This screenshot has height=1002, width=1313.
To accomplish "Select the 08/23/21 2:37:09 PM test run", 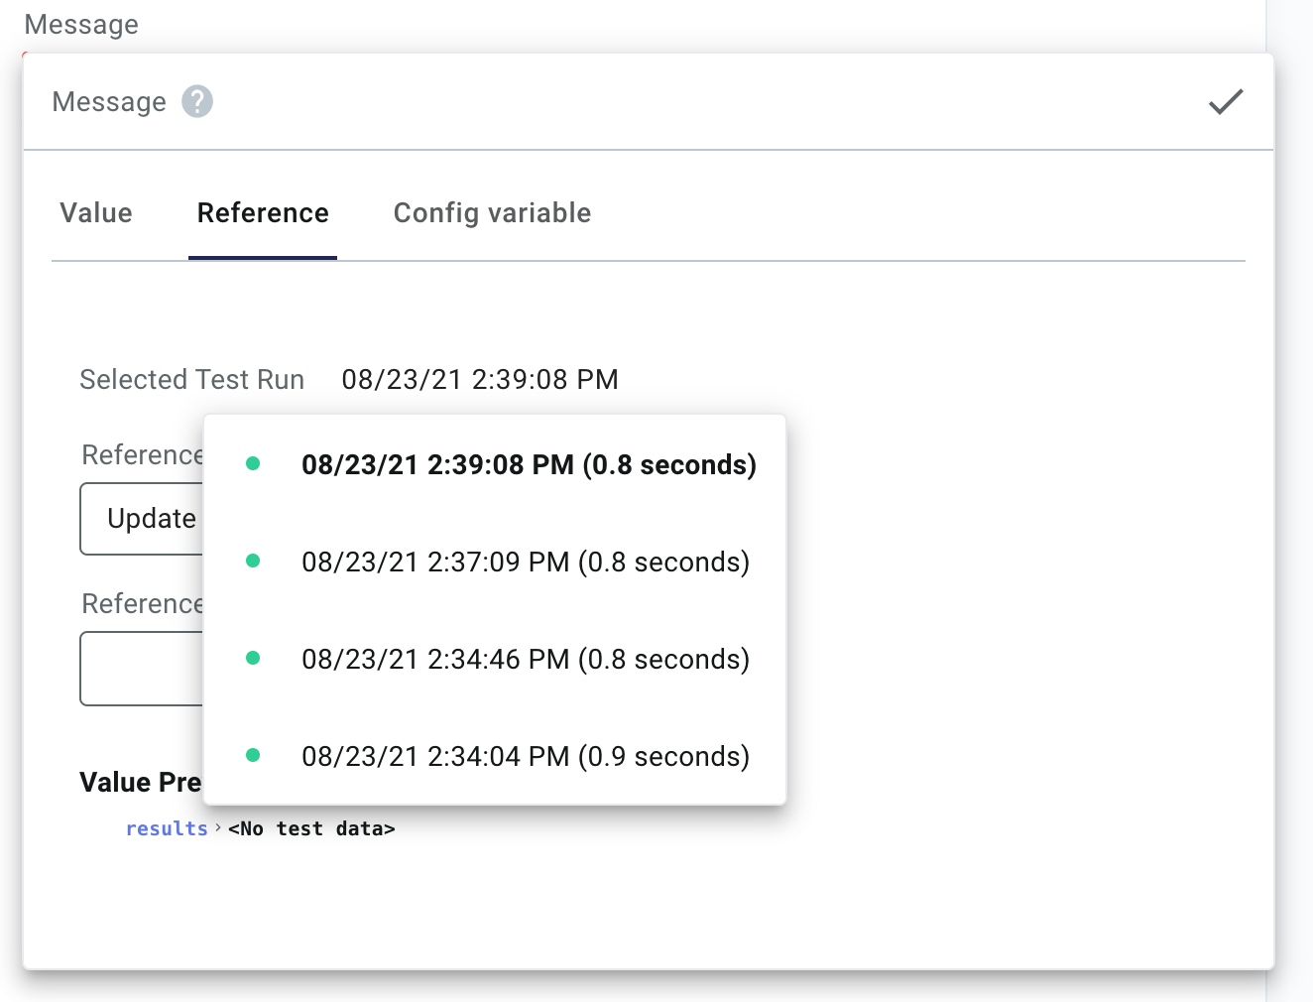I will click(x=525, y=562).
